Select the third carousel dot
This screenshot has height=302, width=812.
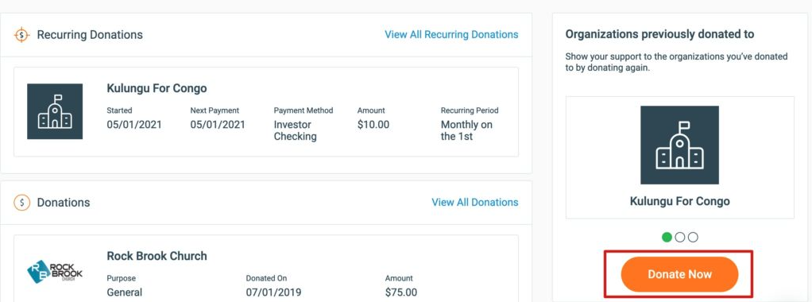coord(693,238)
